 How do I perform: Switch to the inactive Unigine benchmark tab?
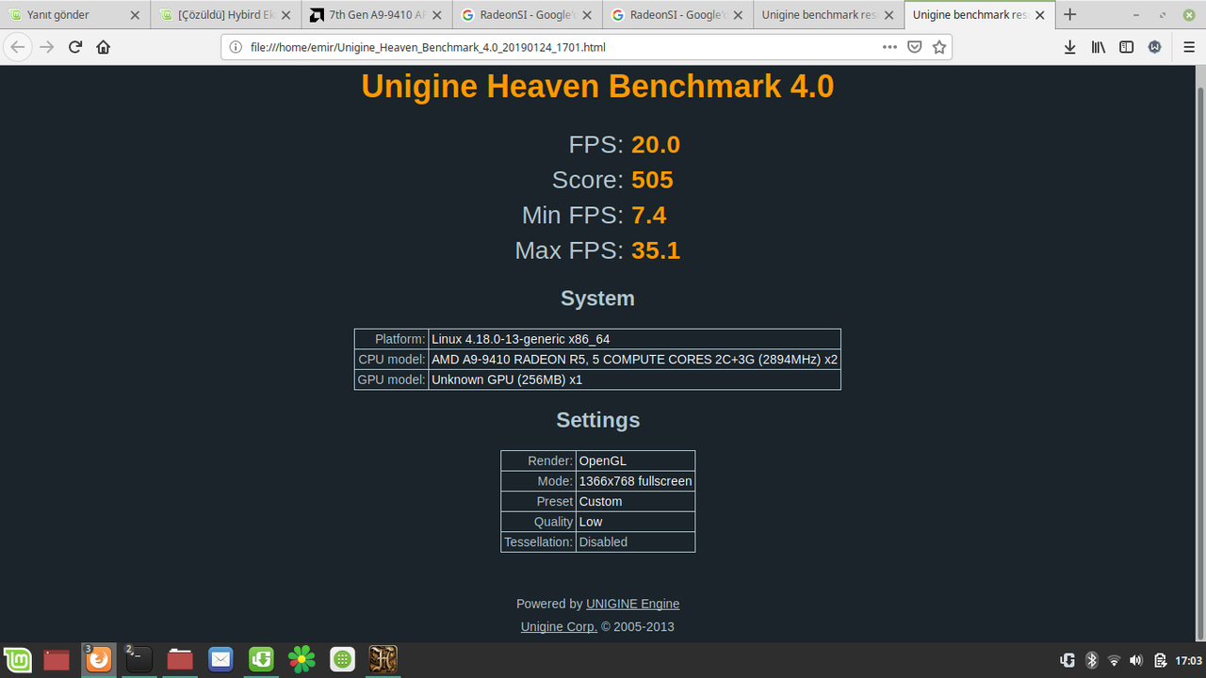click(x=829, y=15)
